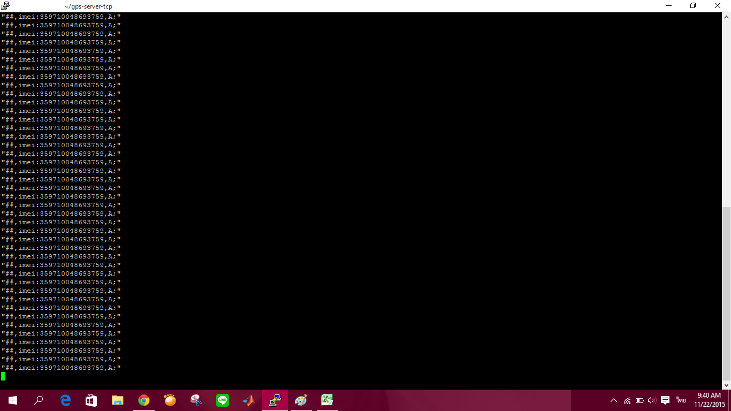Click the terminal scrollbar down arrow
Screen dimensions: 731x411
[x=727, y=385]
